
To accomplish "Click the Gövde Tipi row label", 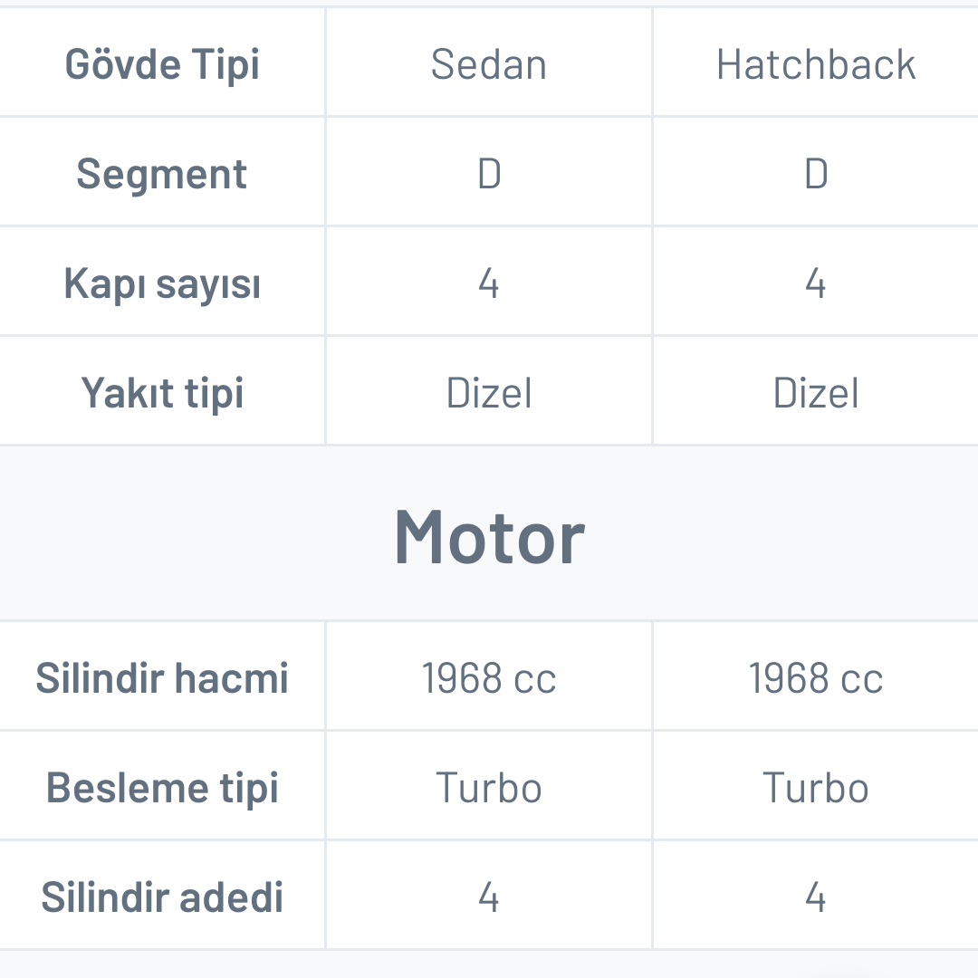I will (x=163, y=65).
